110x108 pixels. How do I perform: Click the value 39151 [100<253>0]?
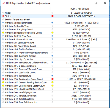[x=81, y=96]
